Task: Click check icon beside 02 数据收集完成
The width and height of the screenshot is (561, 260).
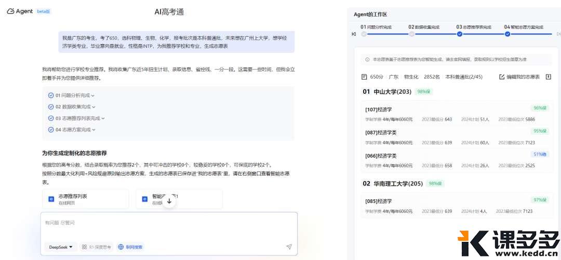Action: coord(51,107)
